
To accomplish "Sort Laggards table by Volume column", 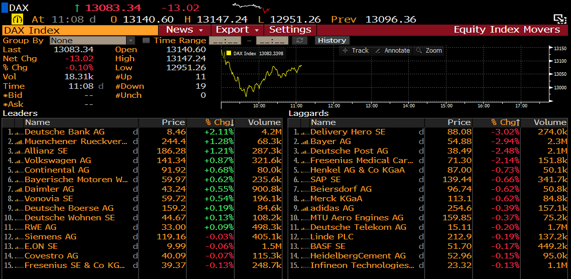I will pyautogui.click(x=550, y=122).
